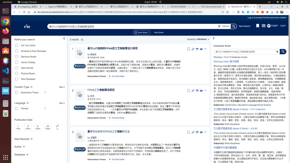Check the Full Text Online filter
The width and height of the screenshot is (290, 163).
click(17, 45)
